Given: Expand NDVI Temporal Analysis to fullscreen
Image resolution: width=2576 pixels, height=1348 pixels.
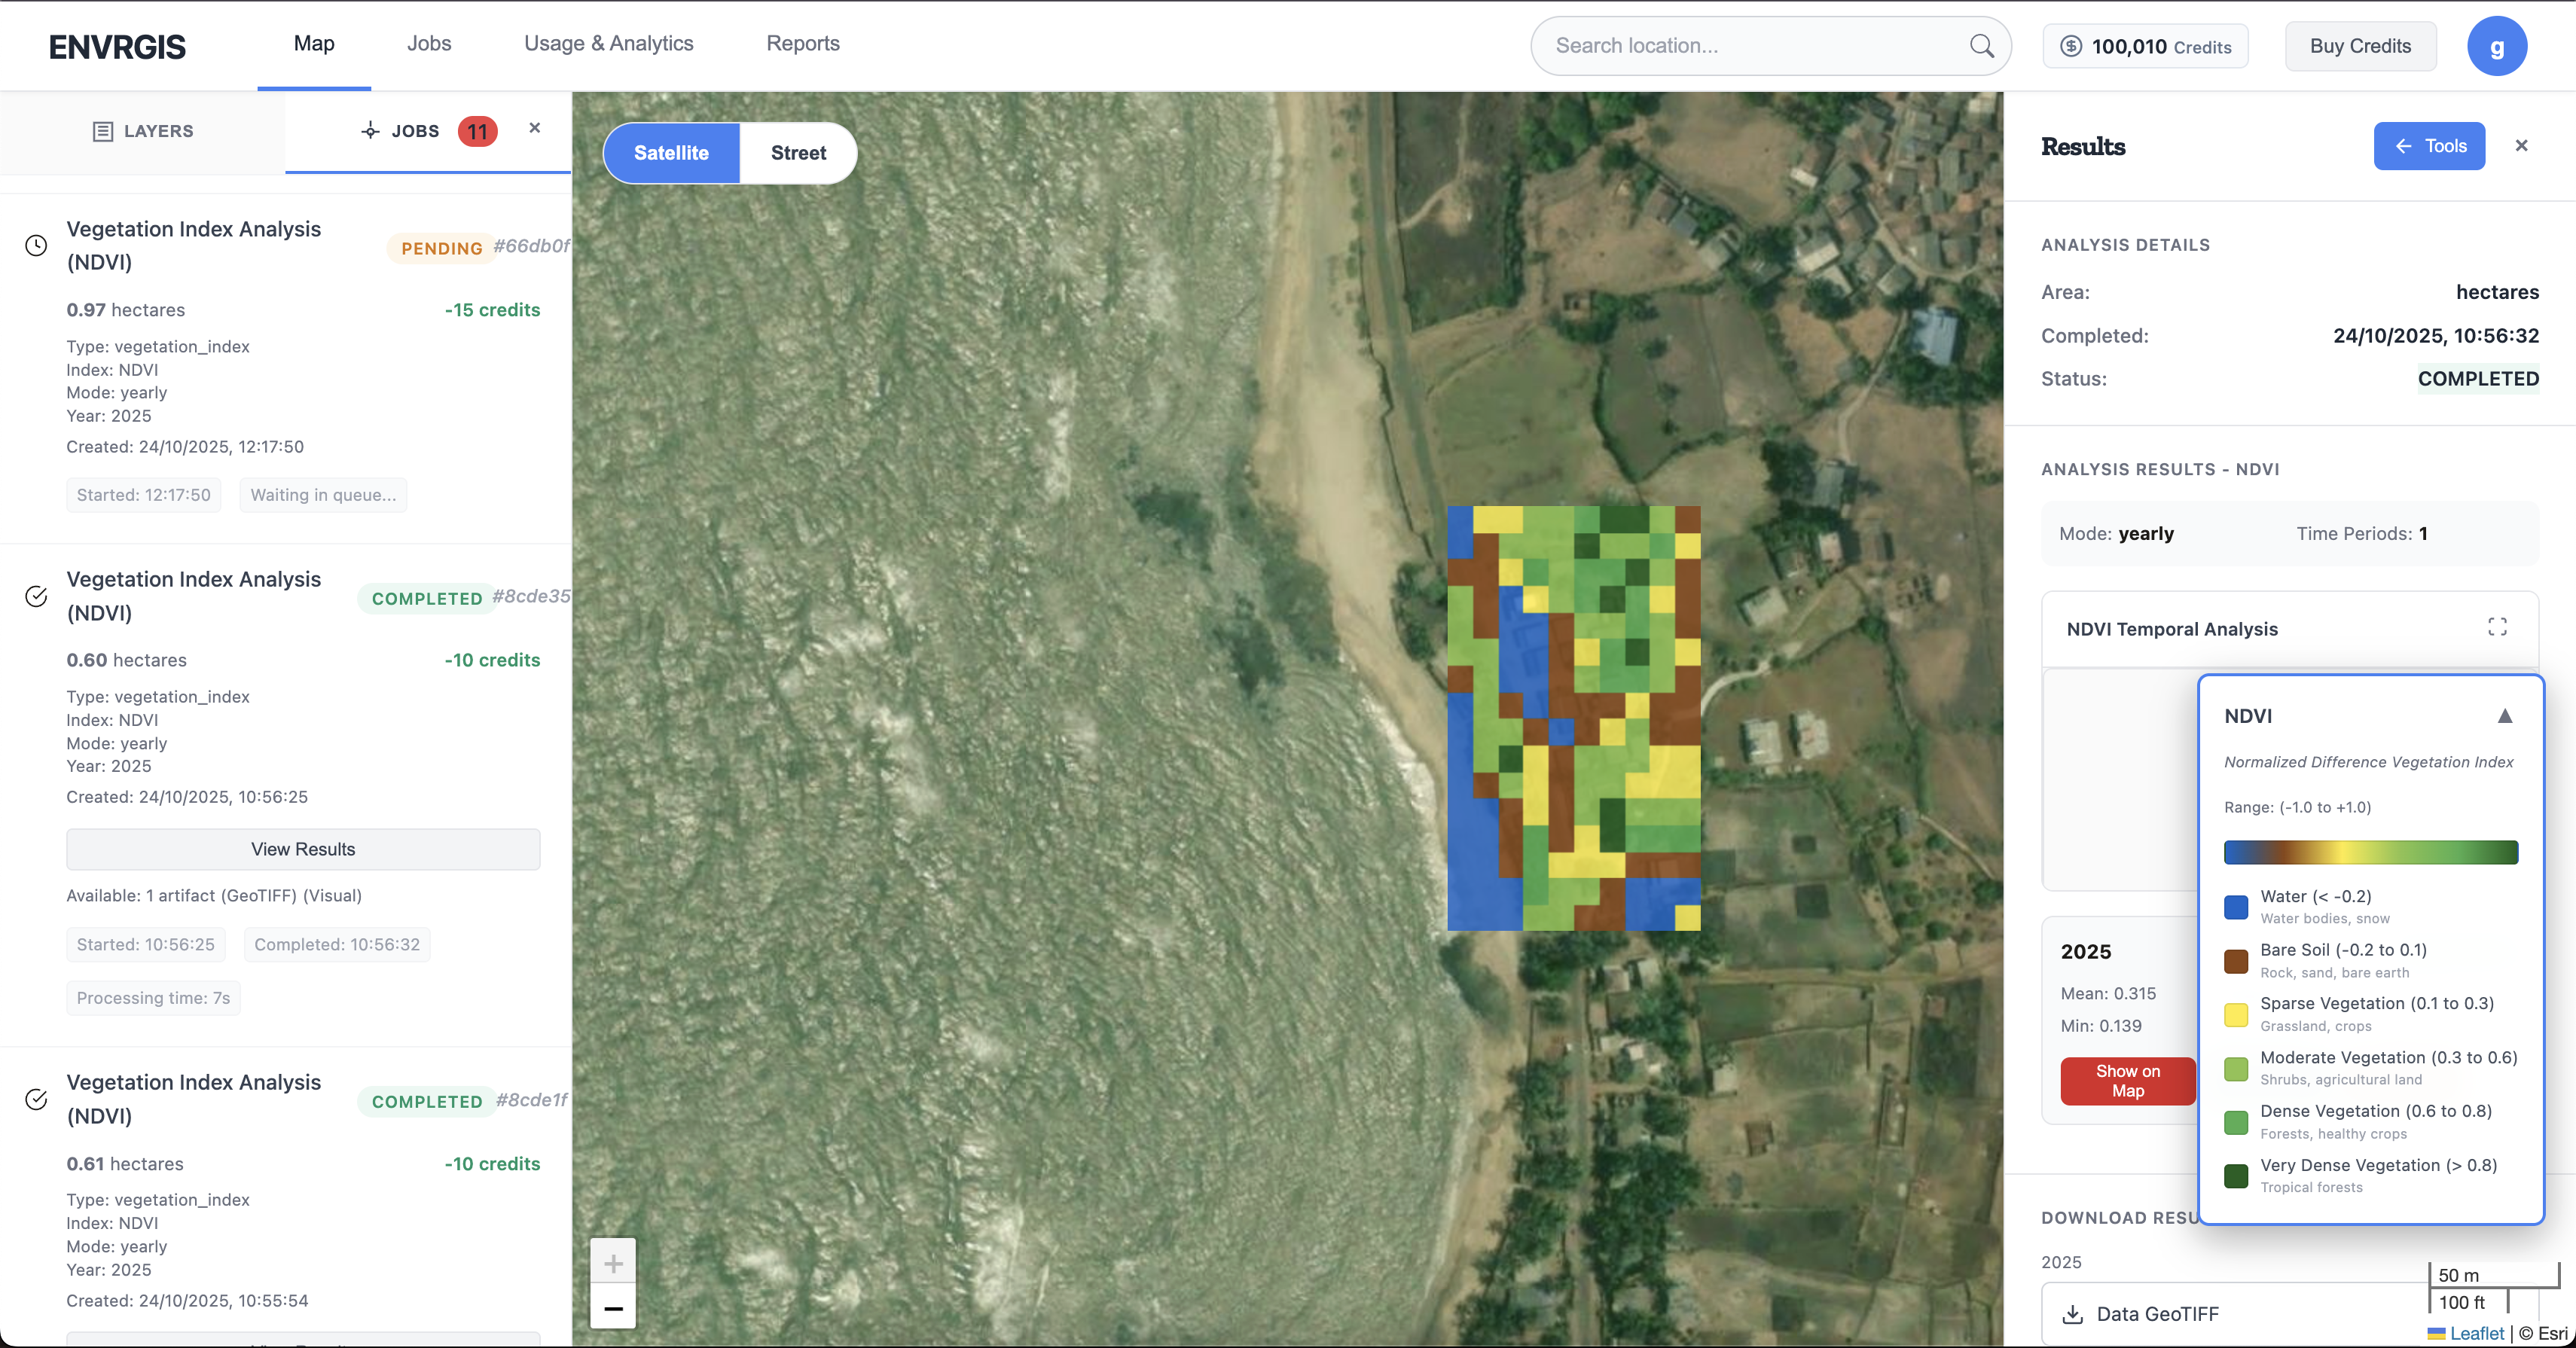Looking at the screenshot, I should click(x=2497, y=627).
